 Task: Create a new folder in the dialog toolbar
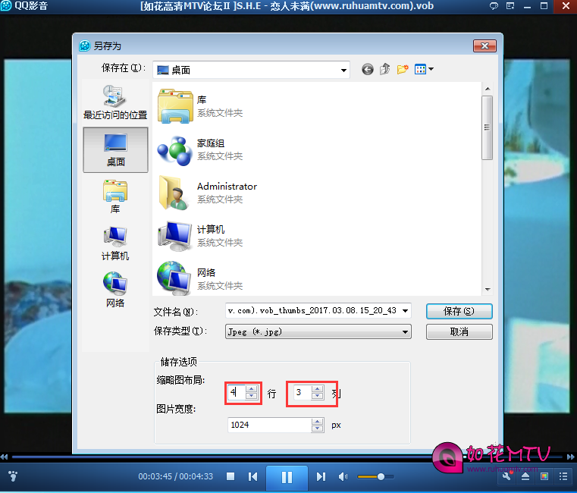(x=403, y=69)
